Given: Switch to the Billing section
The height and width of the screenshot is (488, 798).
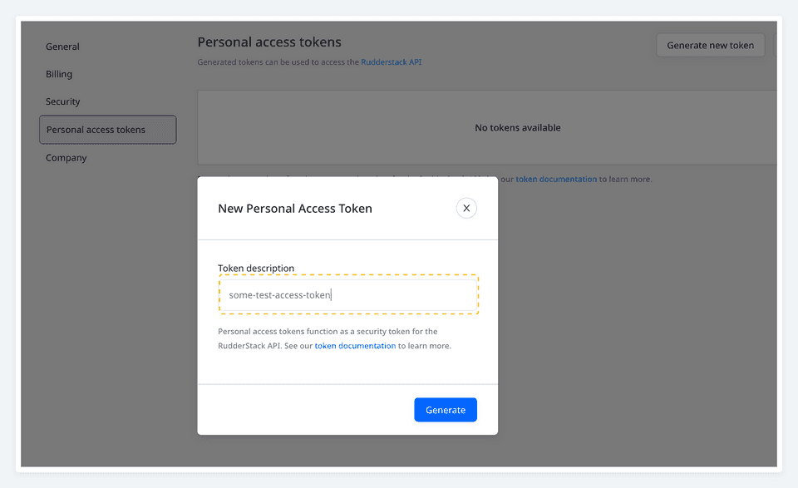Looking at the screenshot, I should (59, 74).
